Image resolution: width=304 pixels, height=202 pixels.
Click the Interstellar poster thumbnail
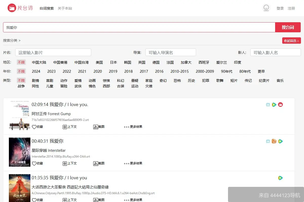[x=20, y=152]
